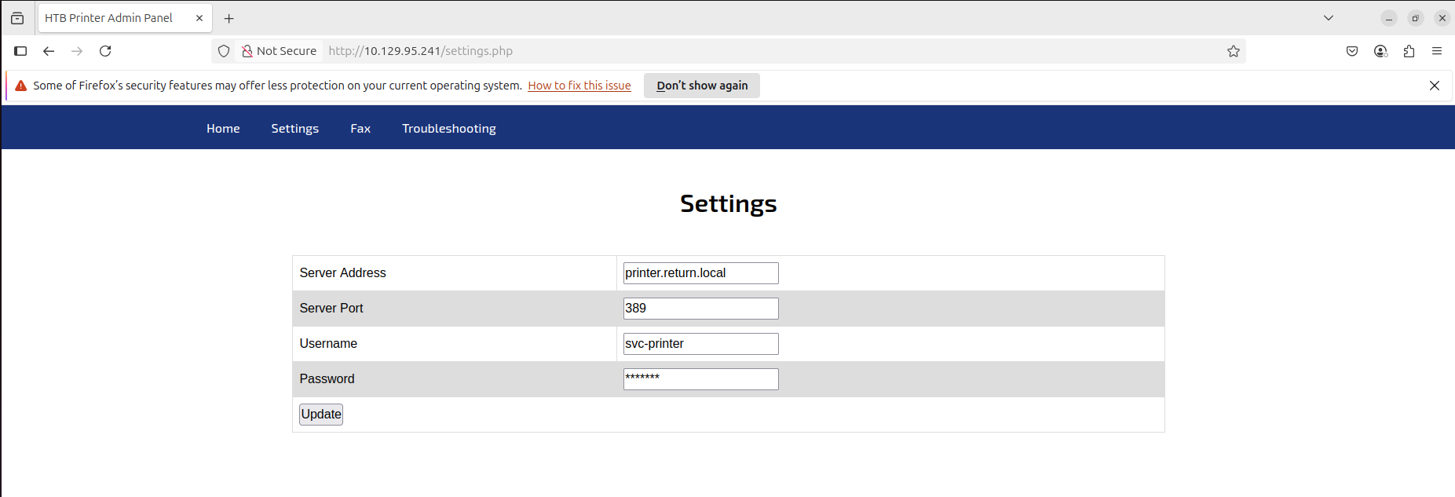Image resolution: width=1455 pixels, height=497 pixels.
Task: Open the Fax navigation item
Action: 360,129
